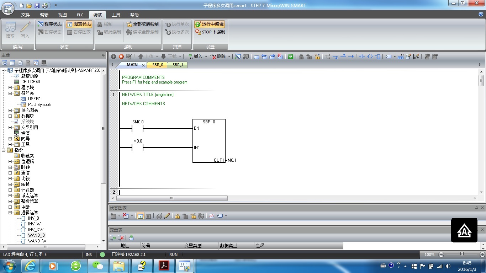Click the zoom in plus button

pyautogui.click(x=482, y=255)
